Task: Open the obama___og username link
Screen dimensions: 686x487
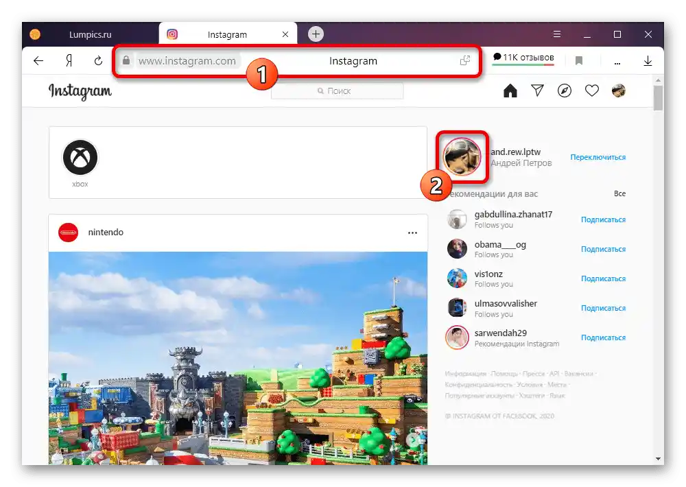Action: pyautogui.click(x=500, y=245)
